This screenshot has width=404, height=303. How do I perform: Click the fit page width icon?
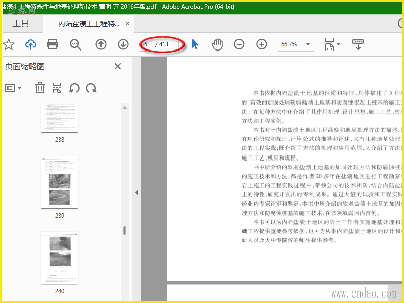330,44
